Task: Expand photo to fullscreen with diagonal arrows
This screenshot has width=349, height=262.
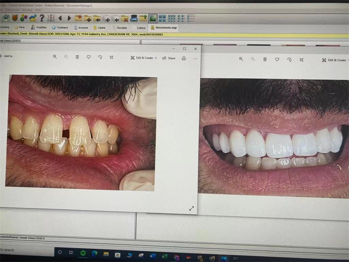Action: point(191,208)
